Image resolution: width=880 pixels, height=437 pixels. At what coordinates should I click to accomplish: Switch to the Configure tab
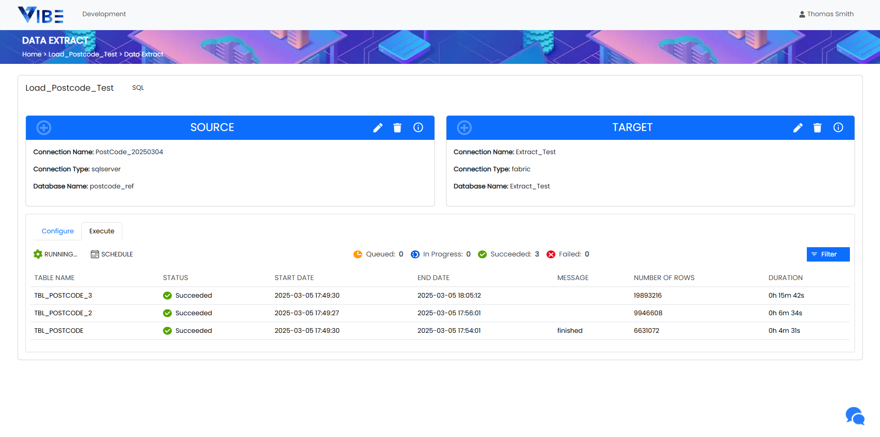[57, 231]
